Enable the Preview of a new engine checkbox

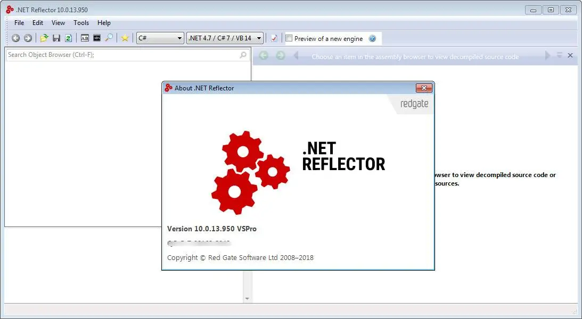tap(289, 38)
